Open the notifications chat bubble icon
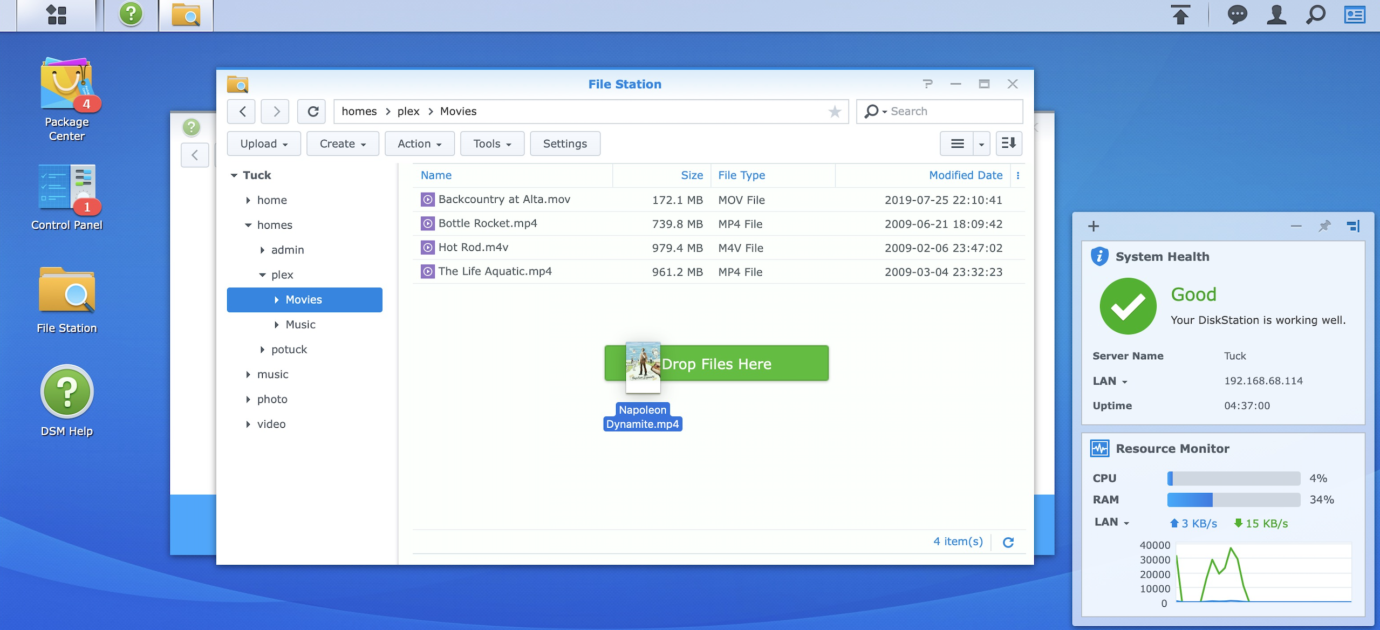Screen dimensions: 1380x630 coord(1236,15)
